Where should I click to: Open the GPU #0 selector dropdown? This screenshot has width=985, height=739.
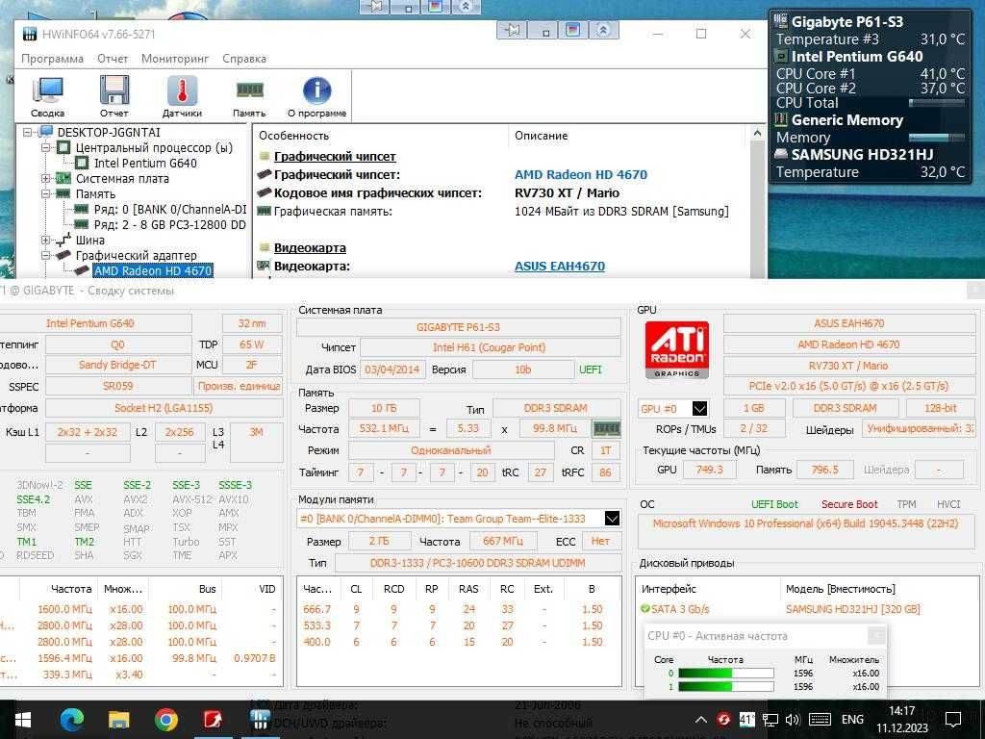pyautogui.click(x=699, y=408)
